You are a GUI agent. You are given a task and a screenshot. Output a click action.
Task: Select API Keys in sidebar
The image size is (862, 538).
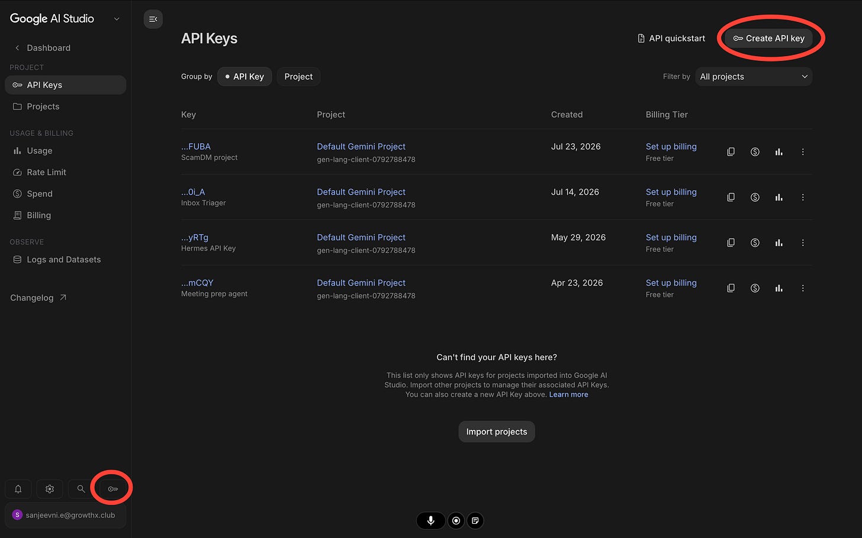click(65, 85)
